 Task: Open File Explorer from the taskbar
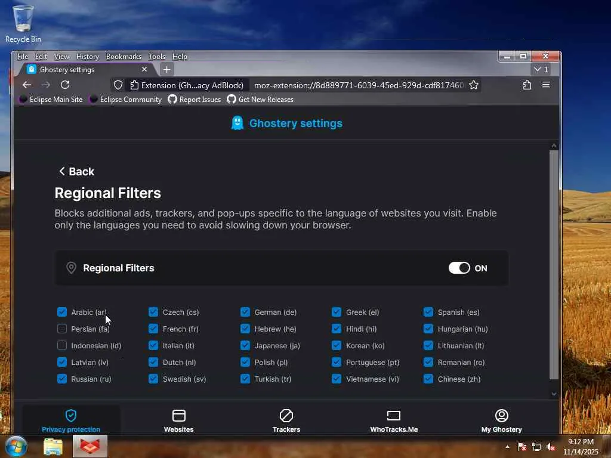(53, 447)
